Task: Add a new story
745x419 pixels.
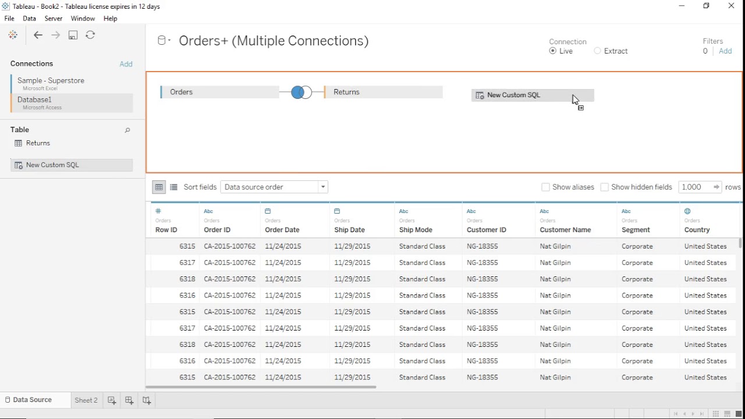Action: click(147, 400)
